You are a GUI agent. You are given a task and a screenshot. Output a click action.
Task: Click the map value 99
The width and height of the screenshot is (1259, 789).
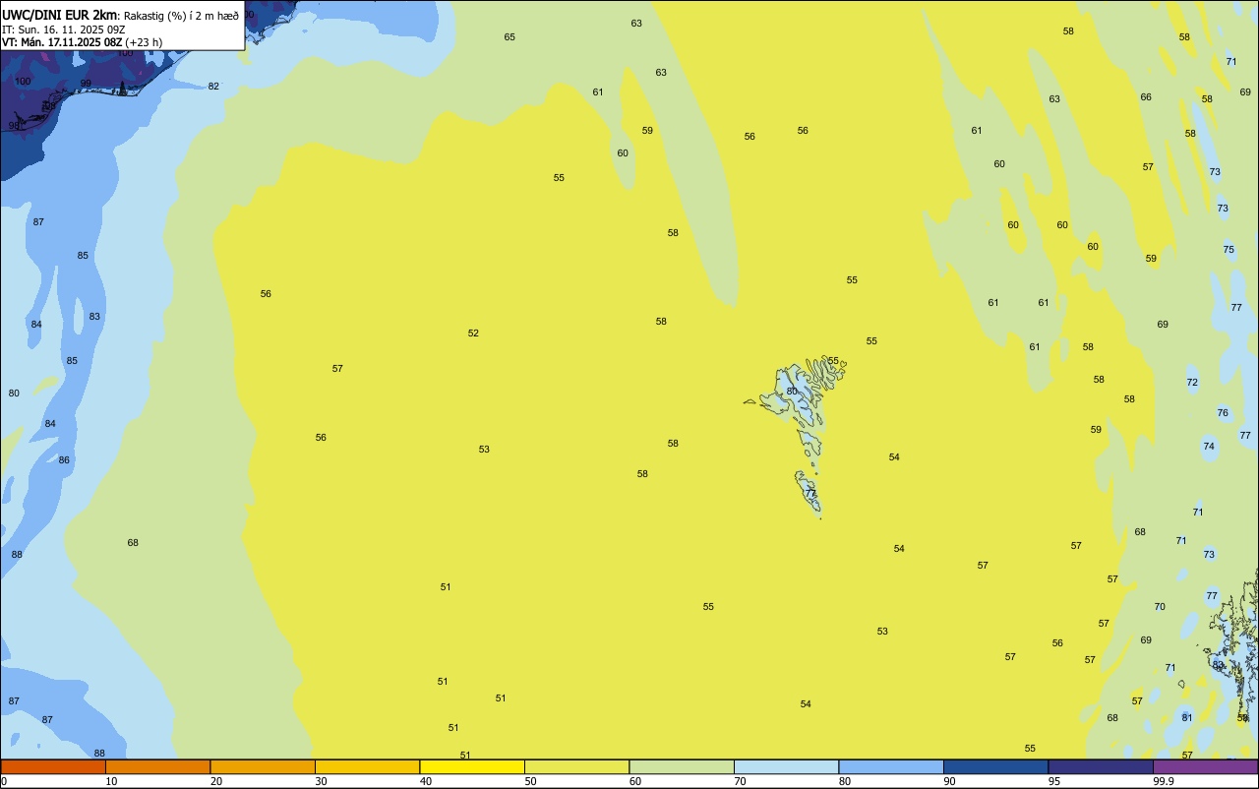click(x=86, y=84)
